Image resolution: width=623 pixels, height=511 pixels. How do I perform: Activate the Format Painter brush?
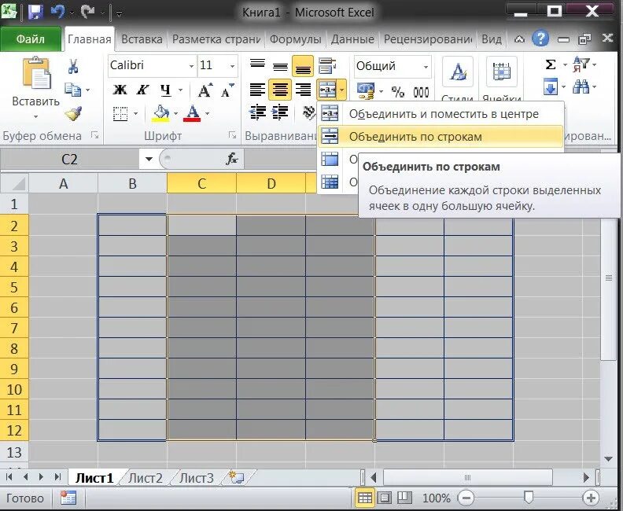pyautogui.click(x=73, y=113)
